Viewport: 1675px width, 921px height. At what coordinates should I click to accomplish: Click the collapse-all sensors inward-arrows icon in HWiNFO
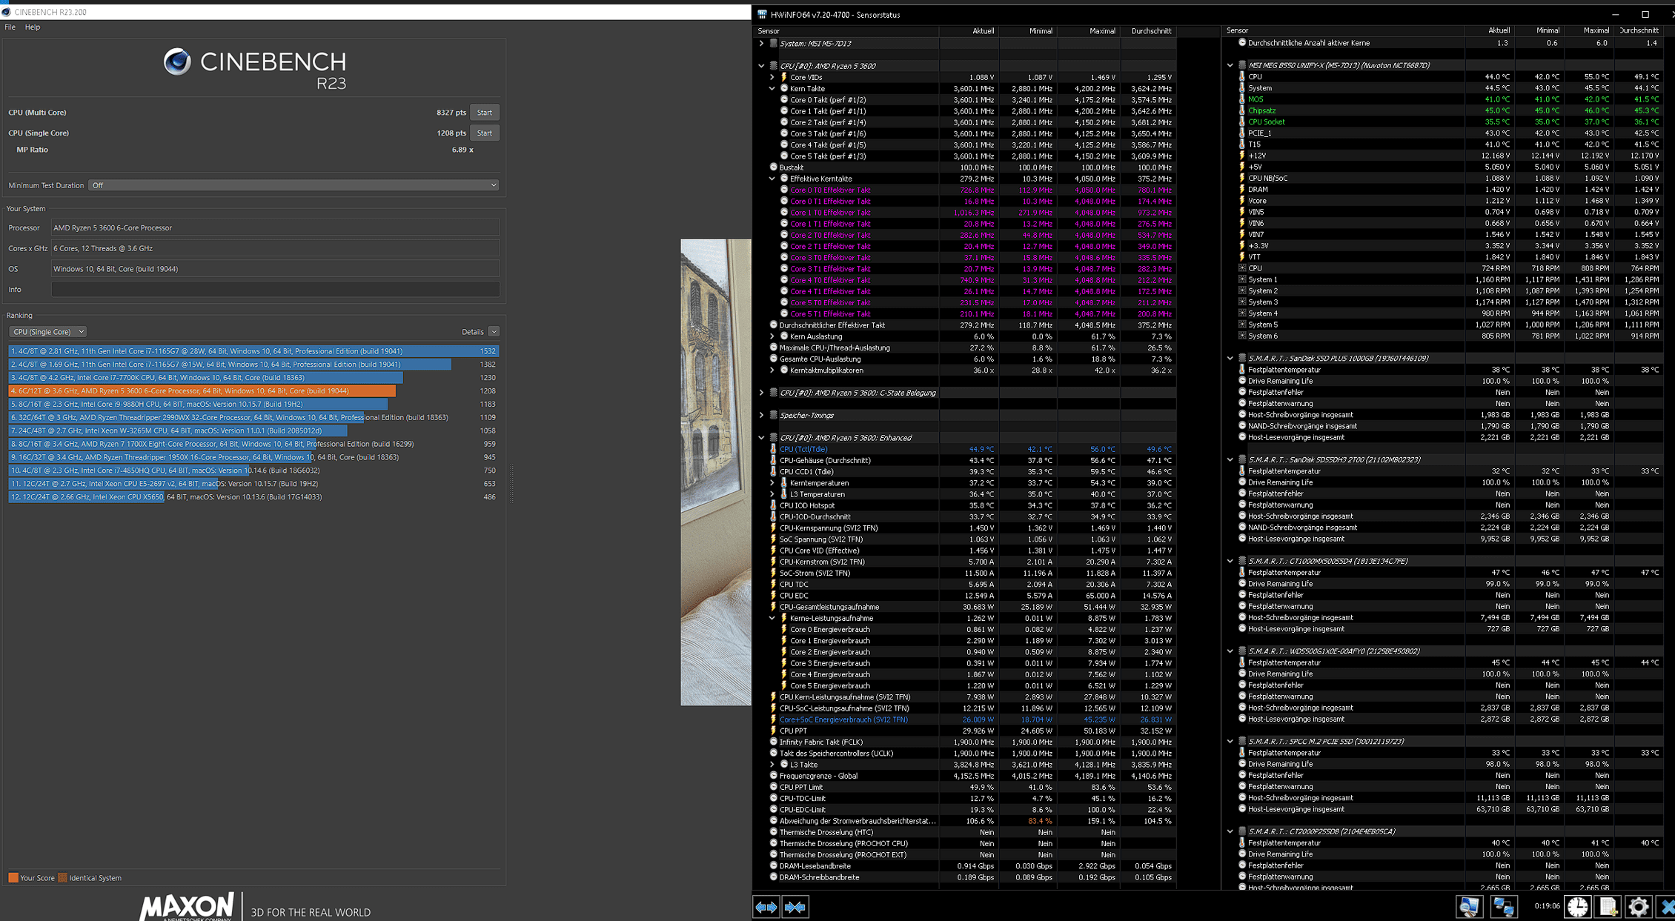point(795,906)
